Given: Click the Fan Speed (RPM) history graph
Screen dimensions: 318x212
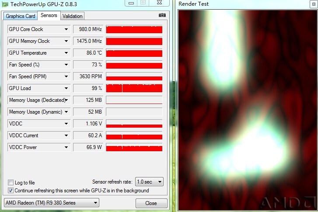Looking at the screenshot, I should point(134,76).
